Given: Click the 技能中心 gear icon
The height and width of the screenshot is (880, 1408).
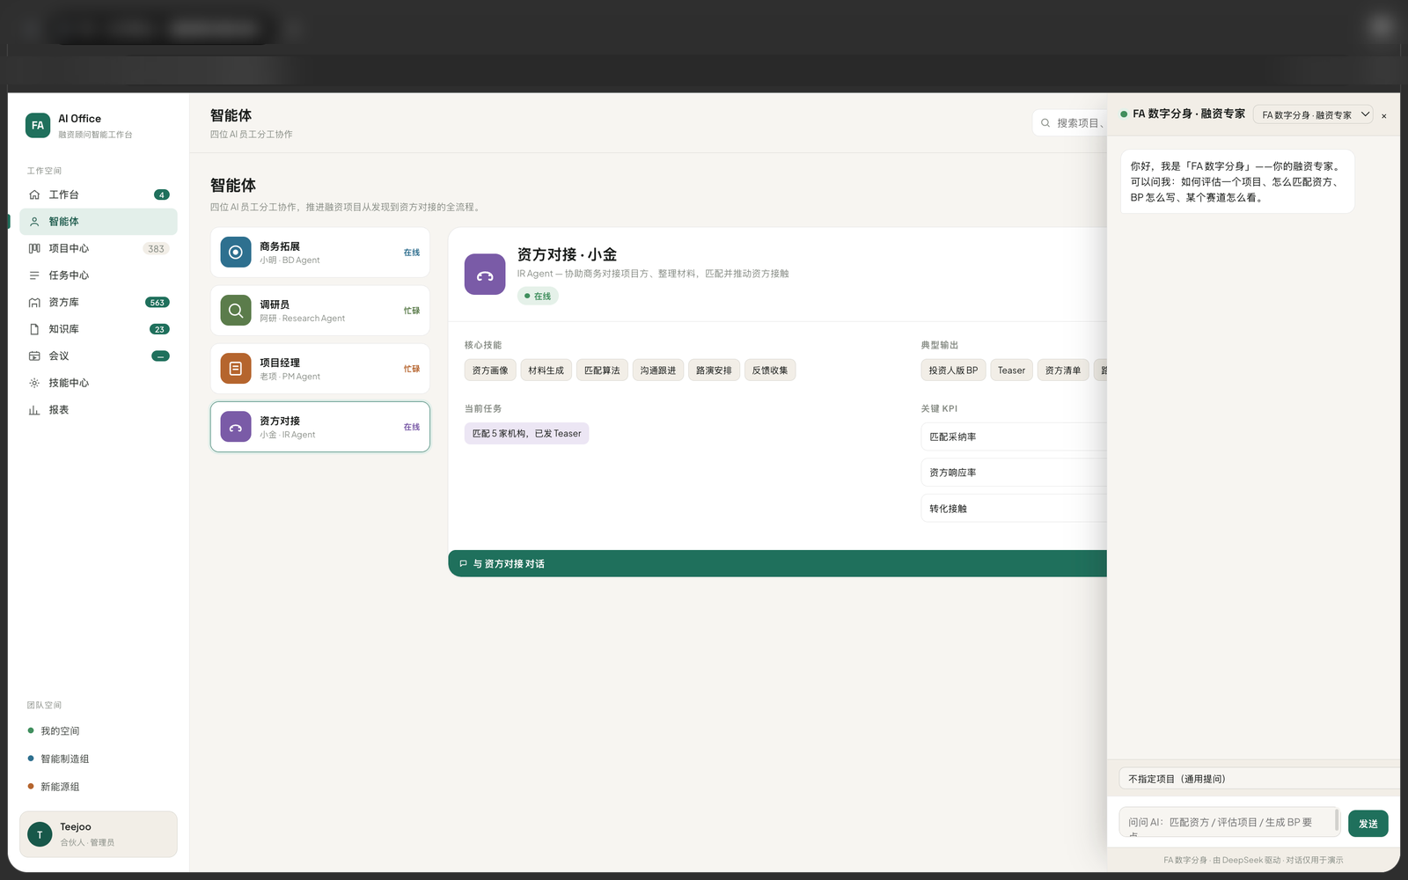Looking at the screenshot, I should click(x=34, y=383).
